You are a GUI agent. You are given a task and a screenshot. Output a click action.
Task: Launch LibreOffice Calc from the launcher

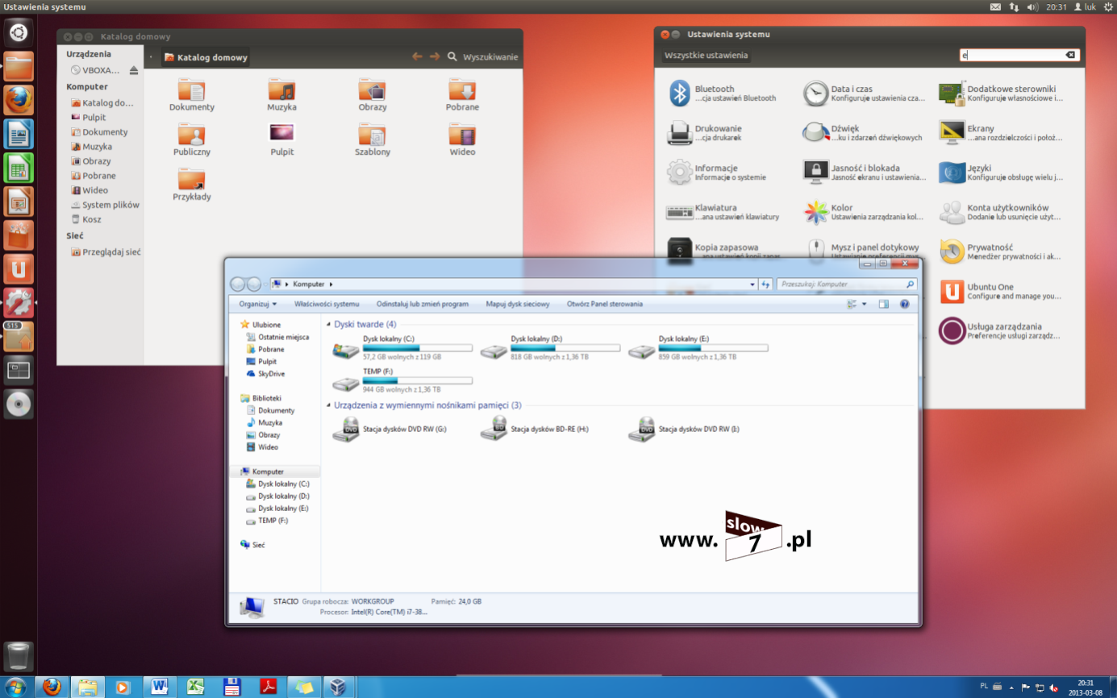click(19, 168)
